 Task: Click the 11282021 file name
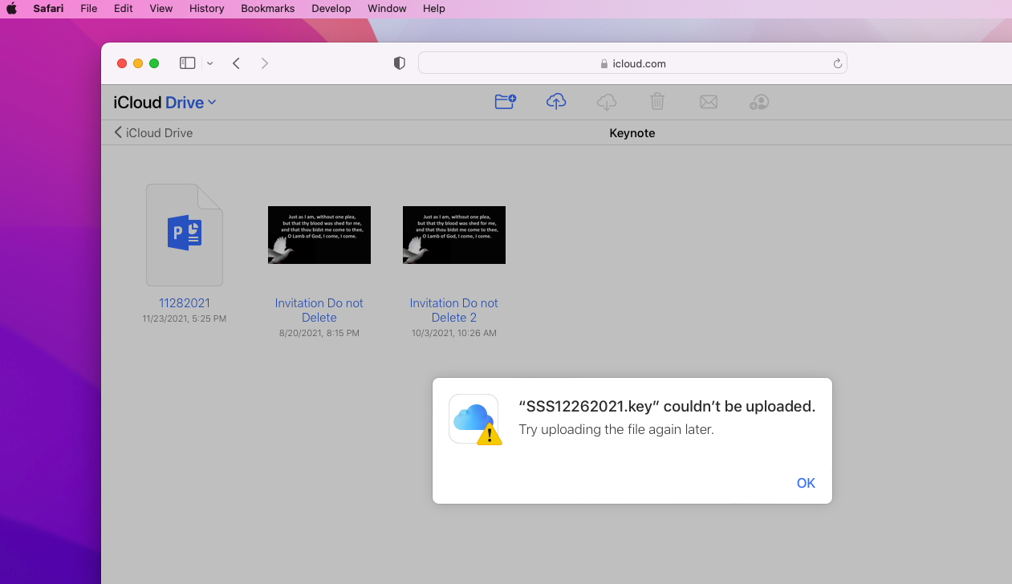(x=185, y=303)
